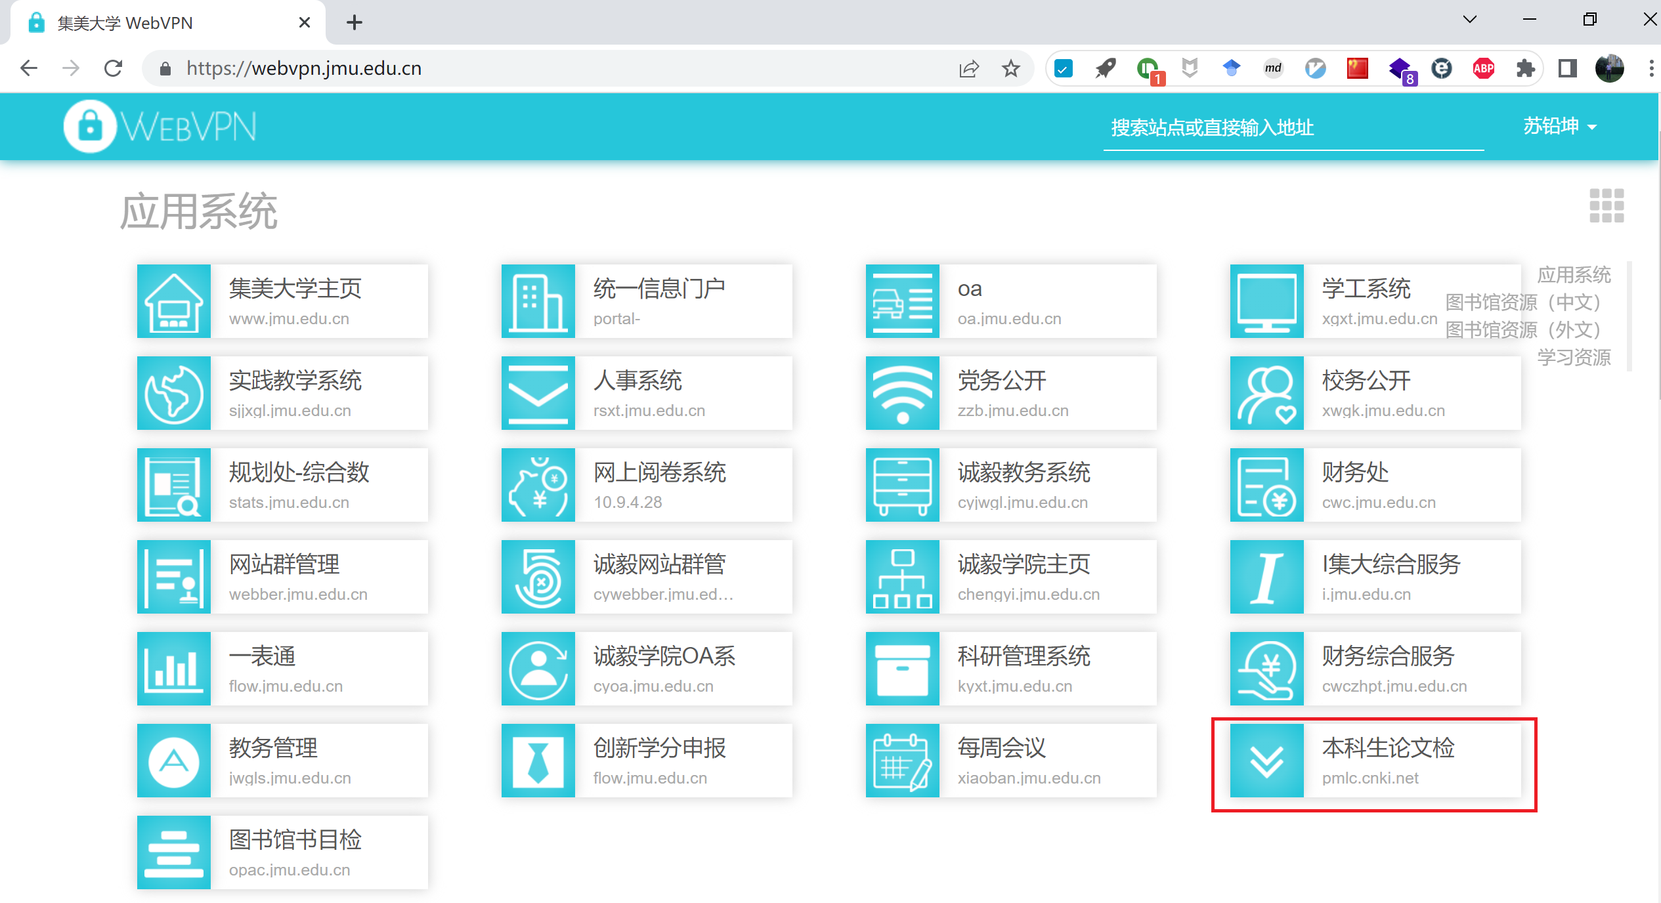Toggle browser side panel button
The height and width of the screenshot is (903, 1661).
1568,68
